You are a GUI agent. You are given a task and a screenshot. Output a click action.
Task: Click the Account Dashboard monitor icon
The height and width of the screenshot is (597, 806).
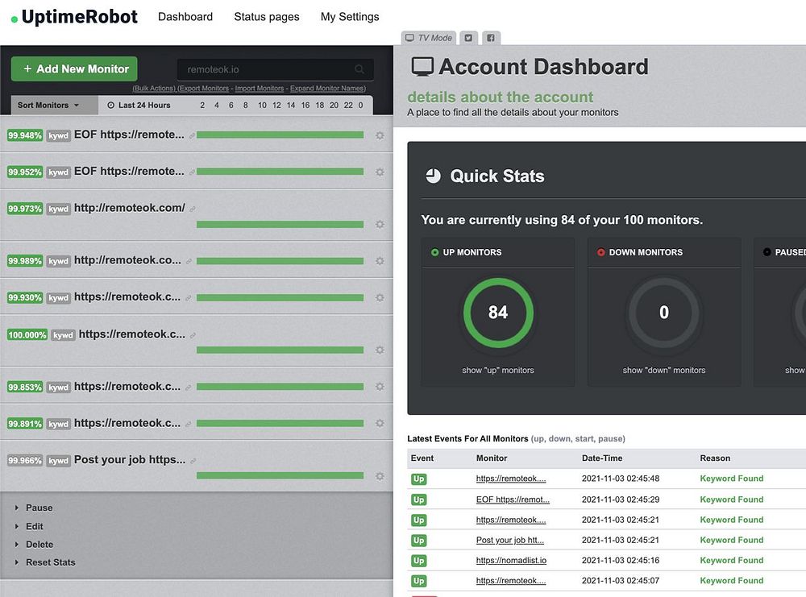[x=422, y=68]
